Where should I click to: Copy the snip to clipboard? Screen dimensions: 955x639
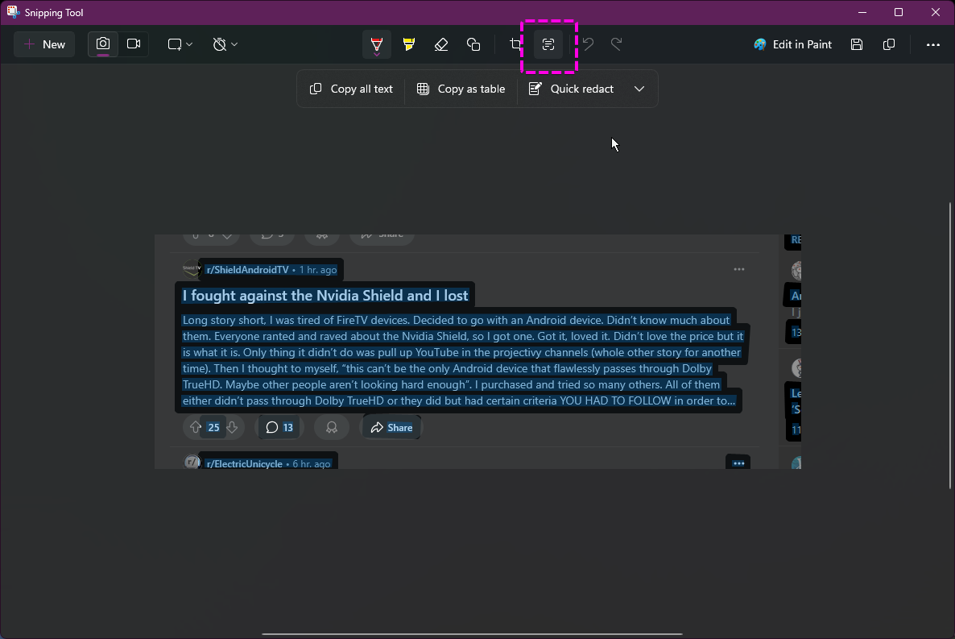click(889, 44)
